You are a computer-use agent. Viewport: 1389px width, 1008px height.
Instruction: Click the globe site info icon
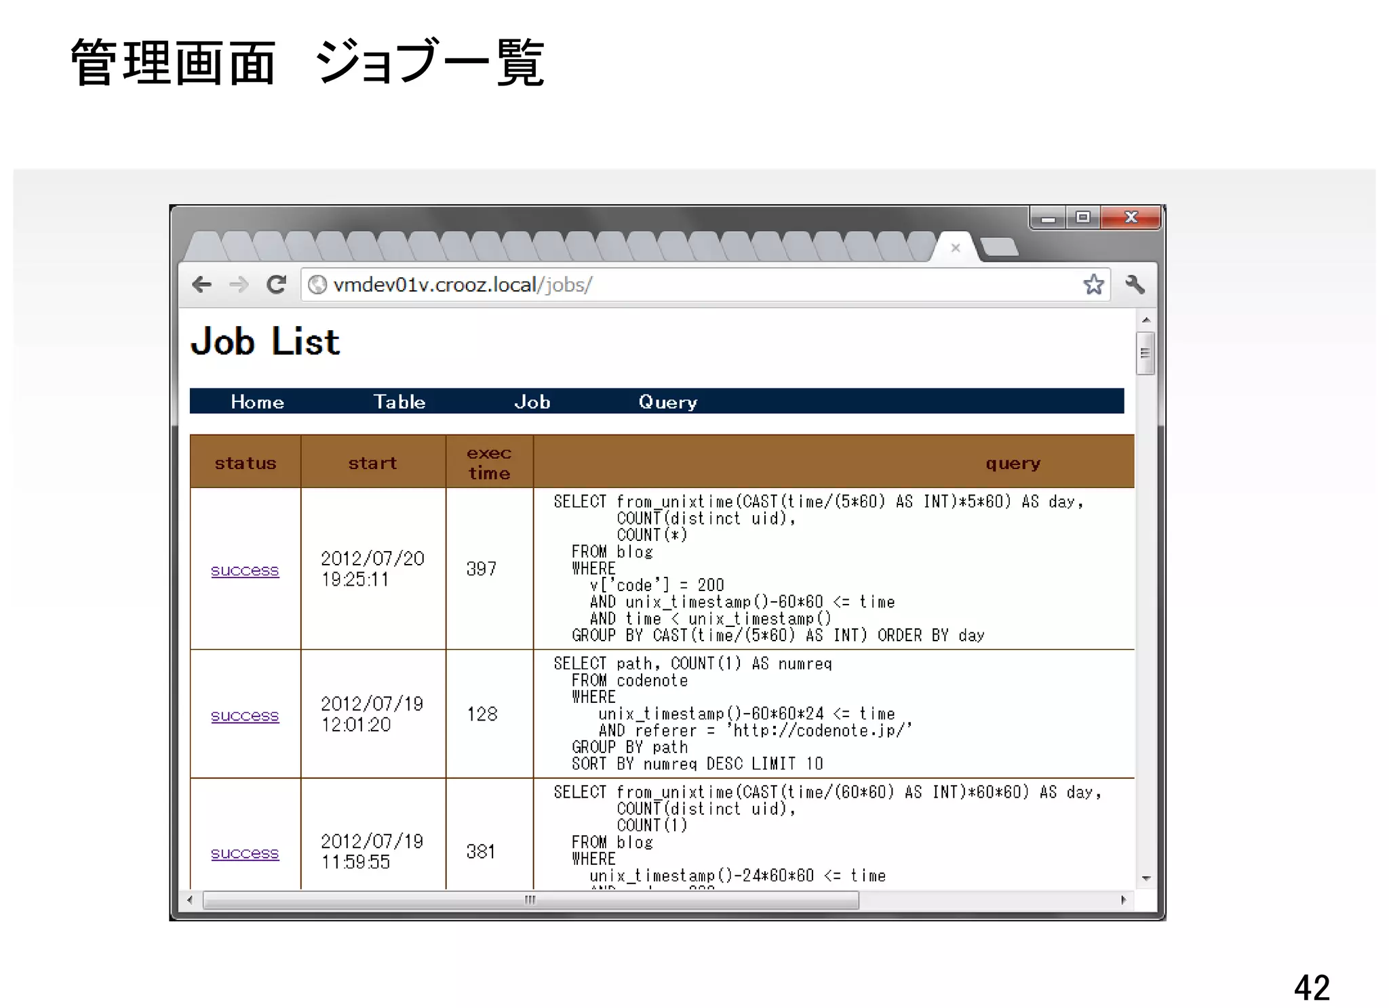pos(317,285)
